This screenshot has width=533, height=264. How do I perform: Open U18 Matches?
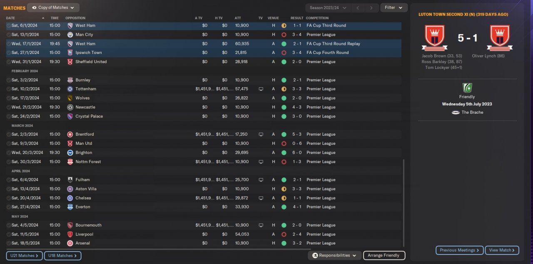[63, 256]
